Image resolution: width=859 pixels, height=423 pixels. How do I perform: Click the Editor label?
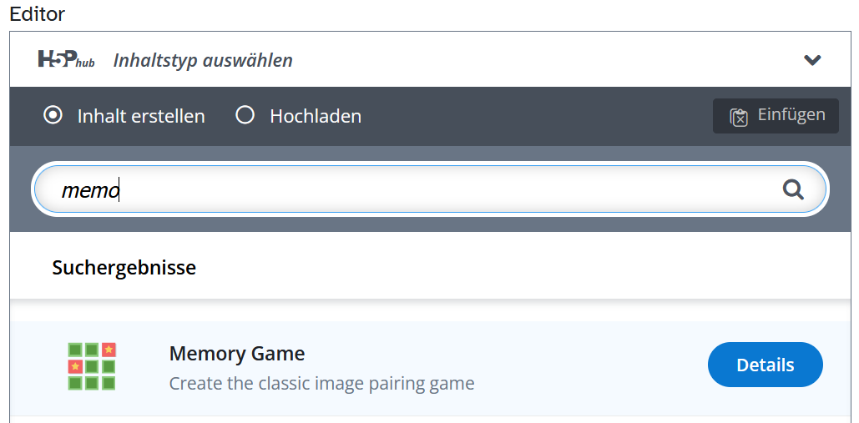[38, 14]
